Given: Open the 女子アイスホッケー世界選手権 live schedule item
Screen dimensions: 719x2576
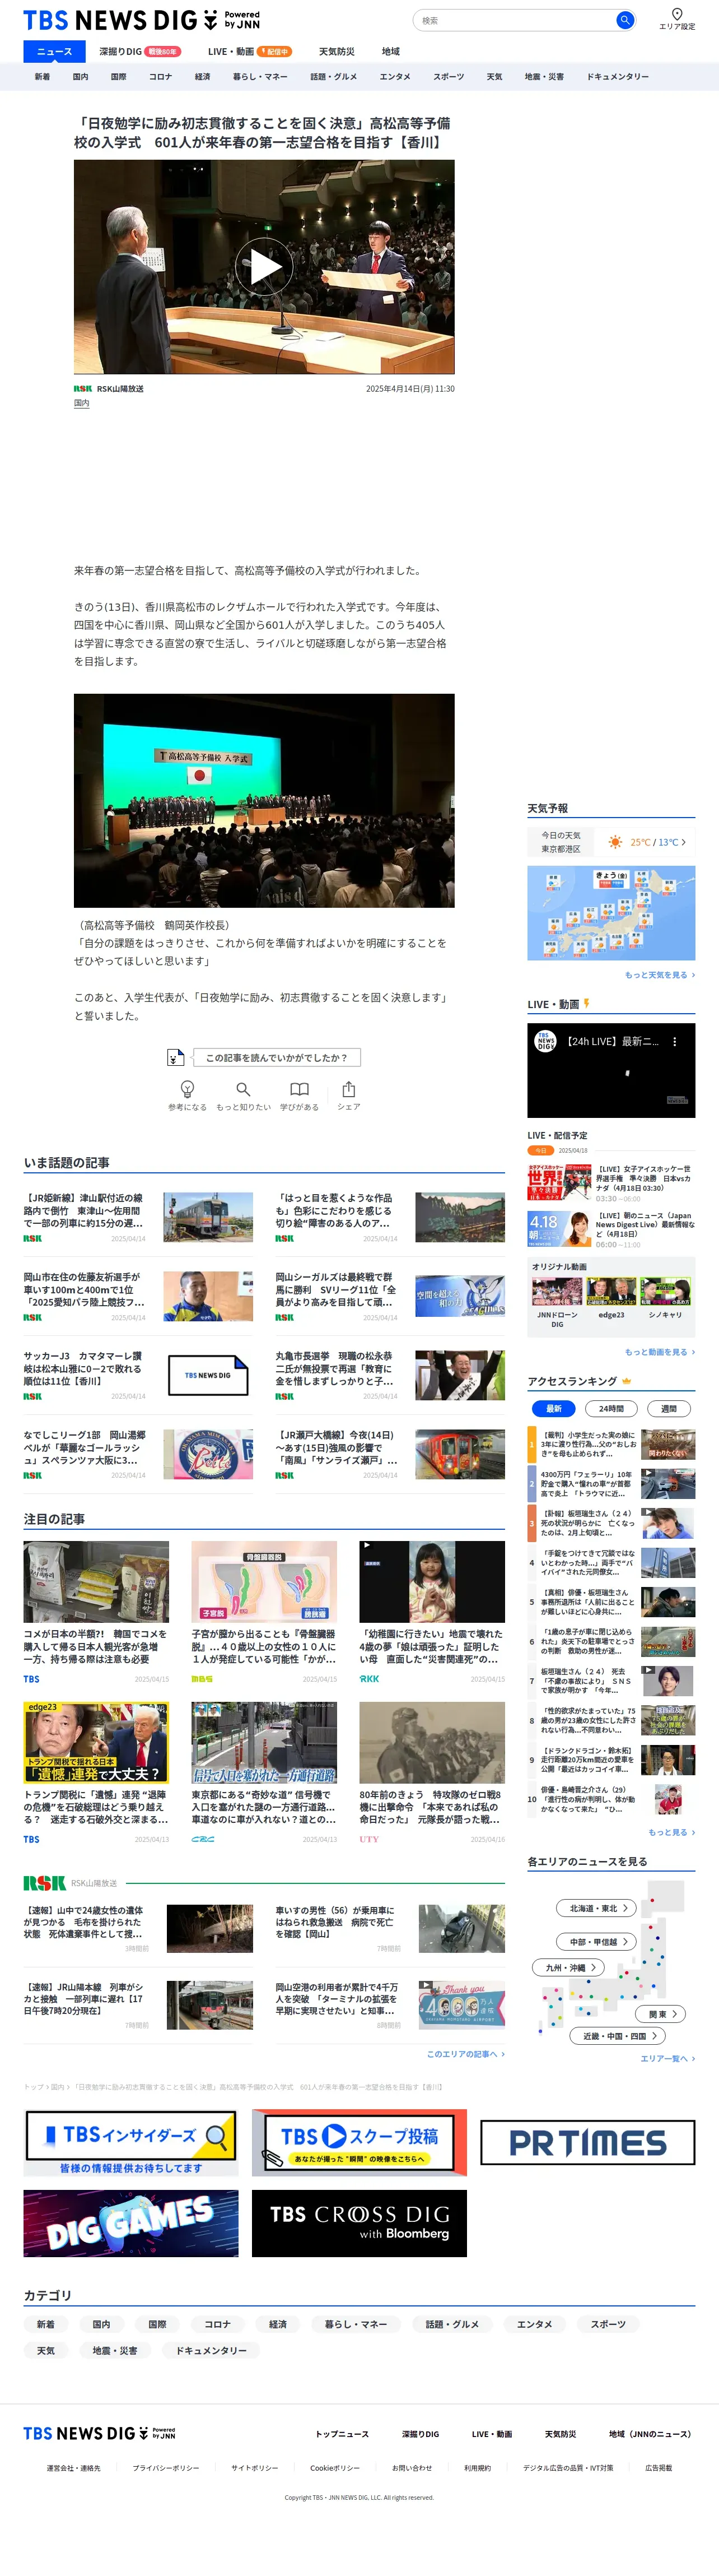Looking at the screenshot, I should click(x=611, y=1182).
